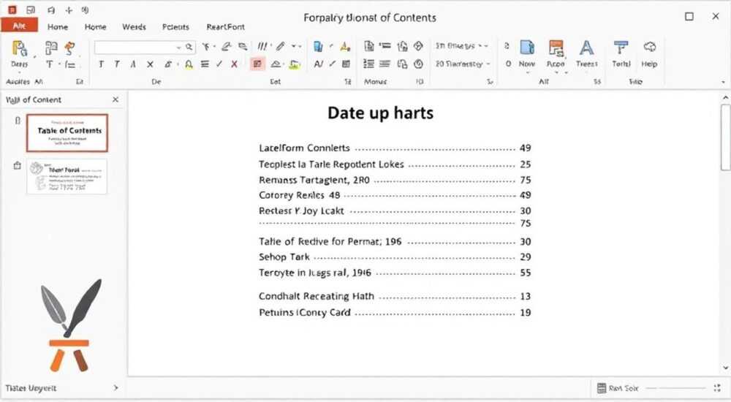Click the black X icon in formatting row
This screenshot has height=402, width=731.
pos(150,64)
